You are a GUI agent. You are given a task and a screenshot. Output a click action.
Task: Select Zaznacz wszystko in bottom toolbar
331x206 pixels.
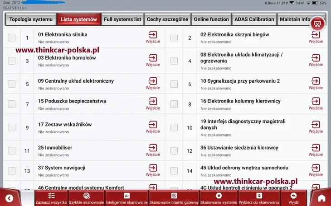(51, 198)
